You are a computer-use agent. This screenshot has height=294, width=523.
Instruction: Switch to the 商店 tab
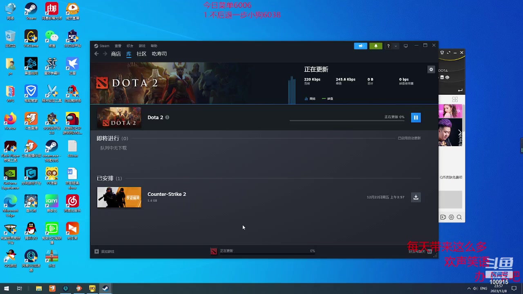coord(116,54)
